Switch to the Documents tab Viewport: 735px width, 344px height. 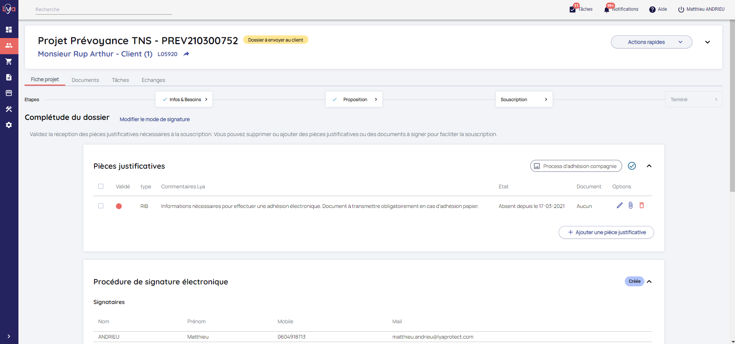point(85,80)
